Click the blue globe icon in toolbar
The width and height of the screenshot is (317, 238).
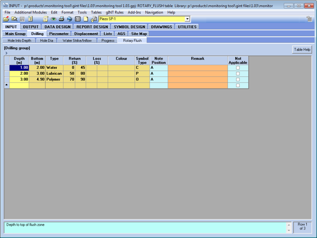point(69,19)
